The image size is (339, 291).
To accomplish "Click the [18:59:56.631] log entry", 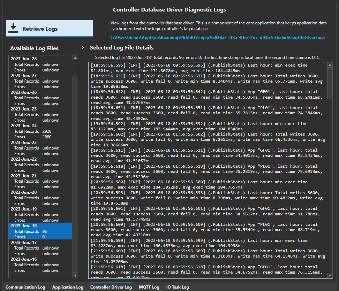I will pyautogui.click(x=206, y=81).
